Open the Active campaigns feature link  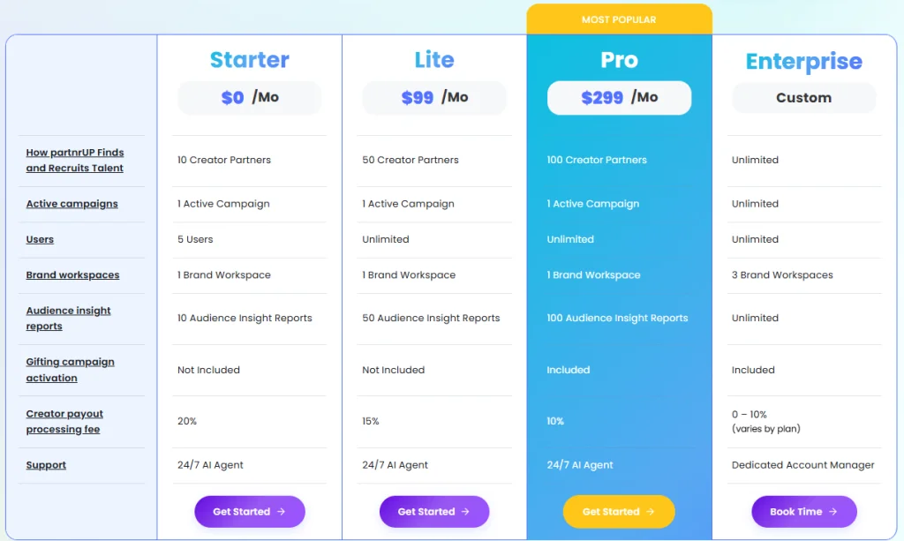pos(72,204)
